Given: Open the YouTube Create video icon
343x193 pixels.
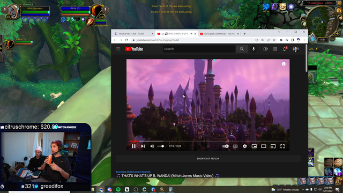Looking at the screenshot, I should pos(265,49).
